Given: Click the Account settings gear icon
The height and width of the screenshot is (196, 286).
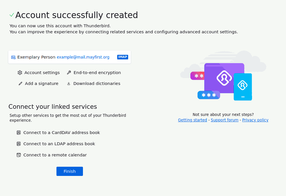Looking at the screenshot, I should pyautogui.click(x=20, y=73).
